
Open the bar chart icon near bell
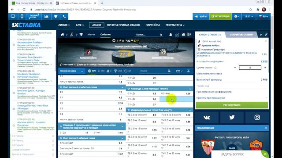183,35
